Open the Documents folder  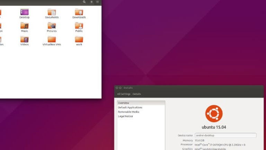tap(52, 14)
